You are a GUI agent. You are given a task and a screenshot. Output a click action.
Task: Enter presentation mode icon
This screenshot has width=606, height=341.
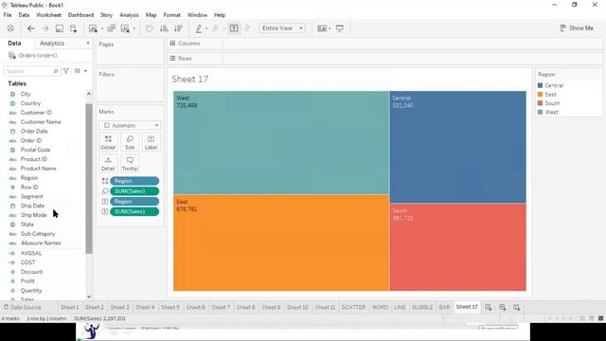point(340,28)
